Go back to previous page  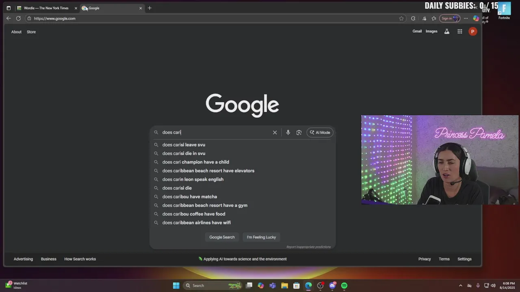[x=9, y=18]
